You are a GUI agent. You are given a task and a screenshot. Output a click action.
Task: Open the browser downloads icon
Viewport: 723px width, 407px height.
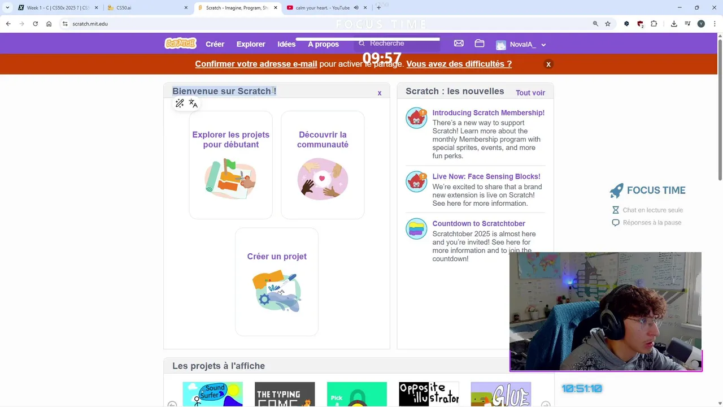[x=674, y=24]
